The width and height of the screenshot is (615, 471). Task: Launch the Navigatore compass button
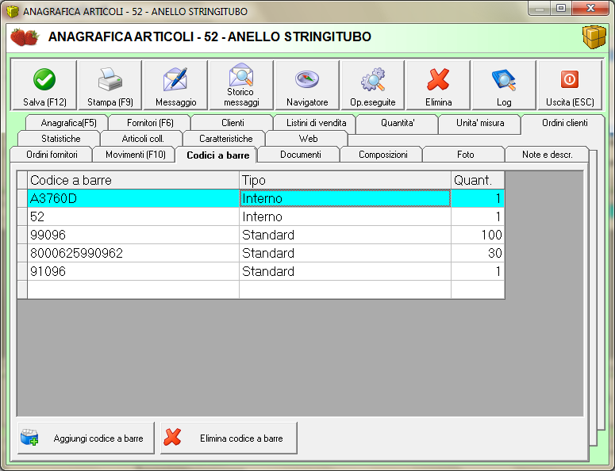point(307,85)
